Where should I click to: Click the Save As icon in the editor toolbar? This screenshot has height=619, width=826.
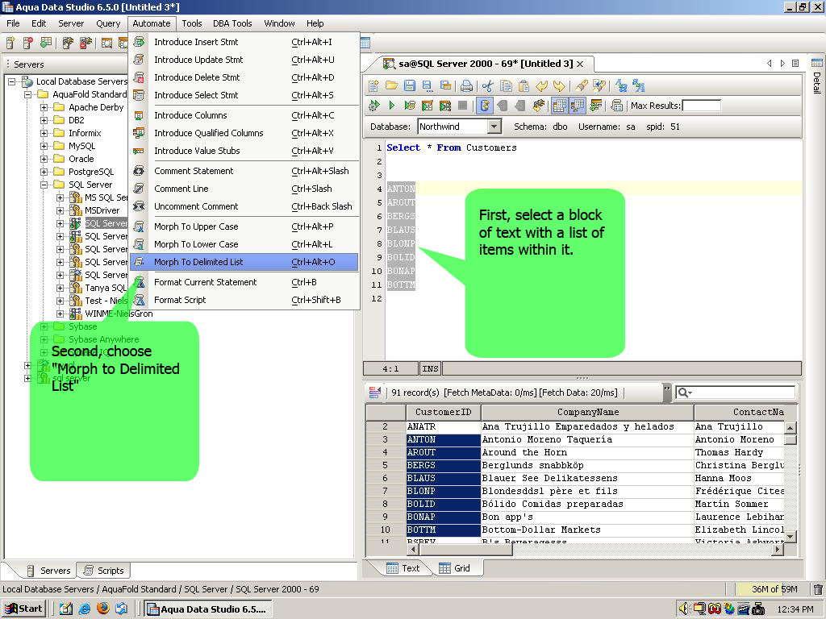[428, 85]
